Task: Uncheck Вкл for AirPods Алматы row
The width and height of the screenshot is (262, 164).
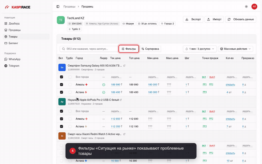Action: [61, 119]
